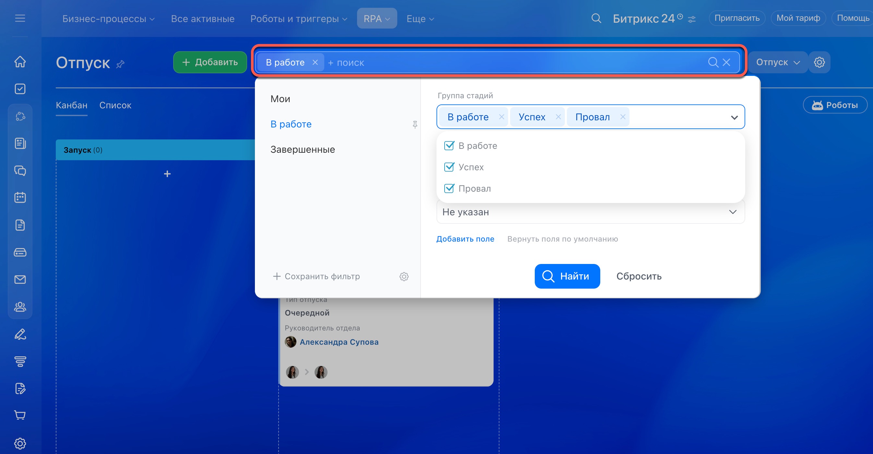Uncheck the Успех stage checkbox
The image size is (873, 454).
(x=449, y=167)
